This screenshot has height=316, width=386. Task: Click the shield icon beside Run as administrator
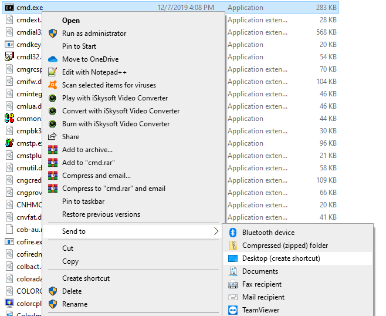click(x=53, y=33)
